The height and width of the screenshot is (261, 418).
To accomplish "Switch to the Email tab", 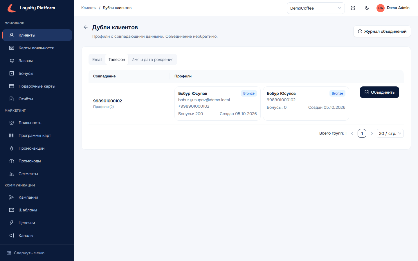I will click(97, 59).
